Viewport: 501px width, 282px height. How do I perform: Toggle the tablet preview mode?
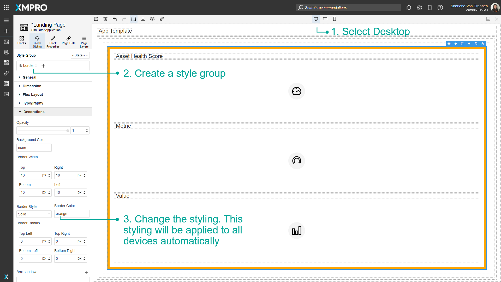(x=325, y=19)
